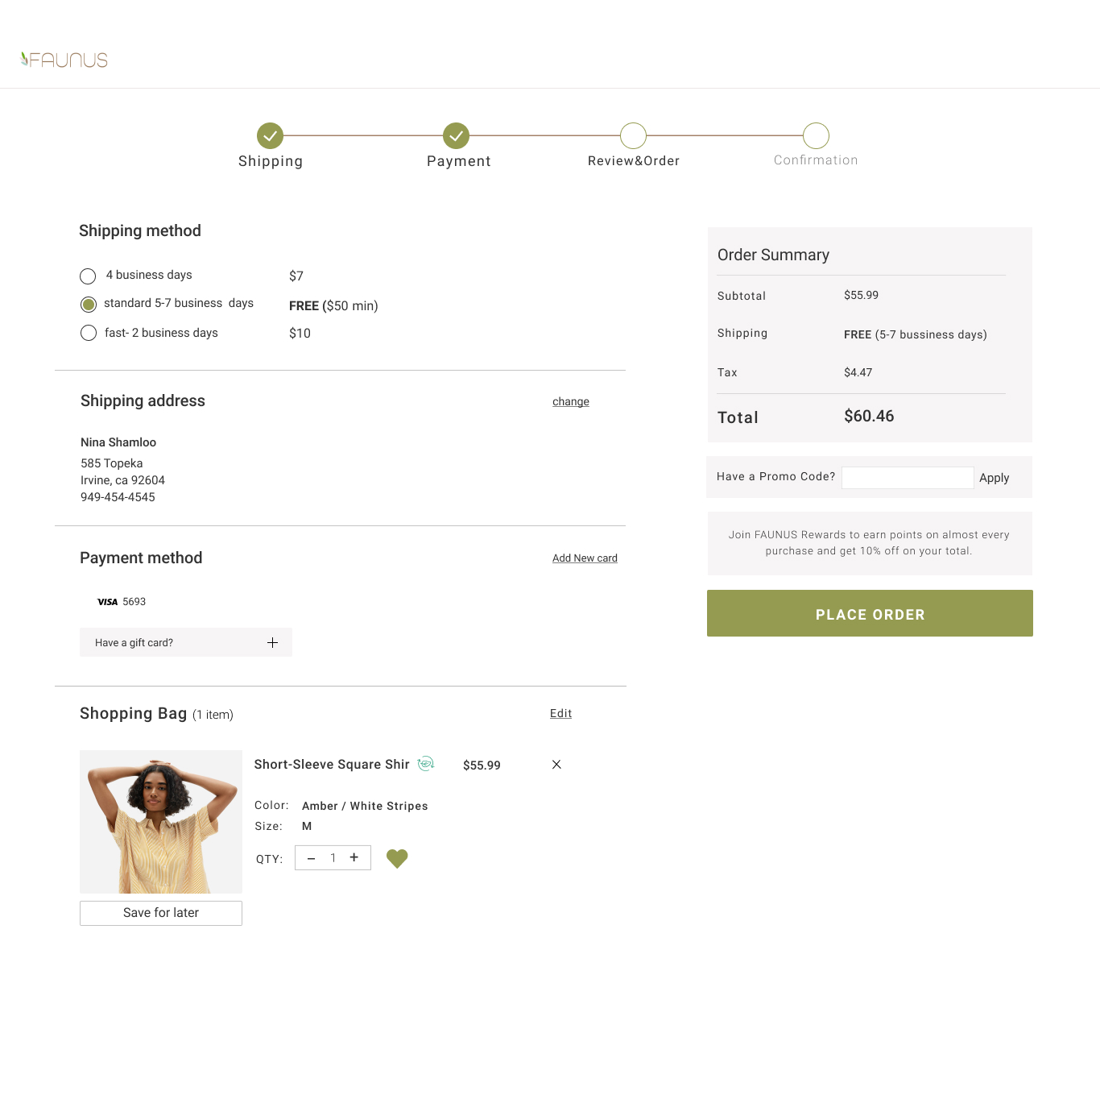Click Edit link for Shopping Bag
The width and height of the screenshot is (1100, 1116).
560,714
